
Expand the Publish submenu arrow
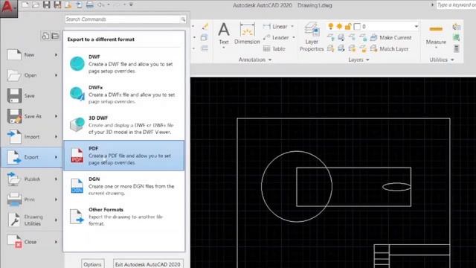57,179
